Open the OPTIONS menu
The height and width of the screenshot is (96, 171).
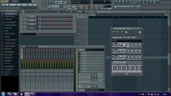tap(24, 5)
